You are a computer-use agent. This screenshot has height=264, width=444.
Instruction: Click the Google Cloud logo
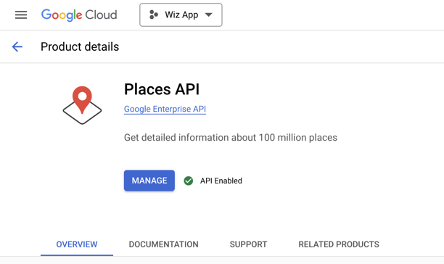[x=79, y=15]
